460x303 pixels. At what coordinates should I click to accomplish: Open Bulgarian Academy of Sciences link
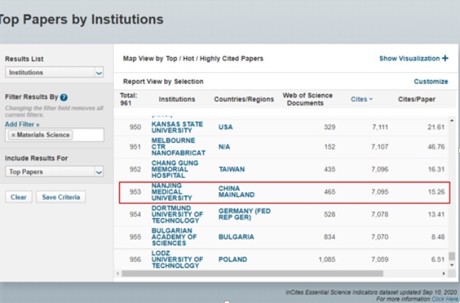click(174, 237)
